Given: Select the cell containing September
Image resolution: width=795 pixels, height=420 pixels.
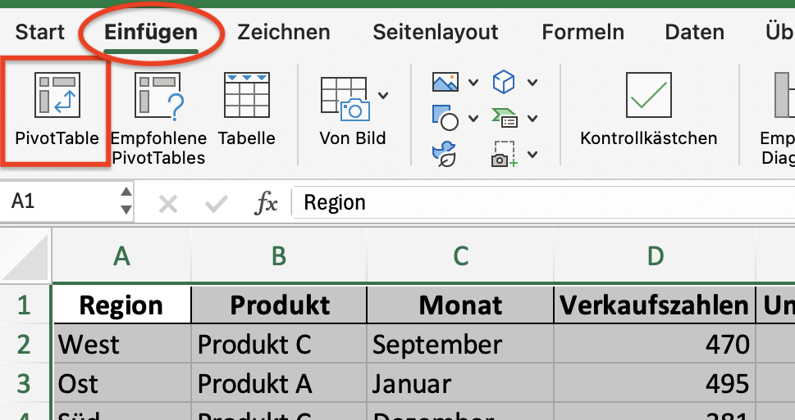Looking at the screenshot, I should click(460, 344).
